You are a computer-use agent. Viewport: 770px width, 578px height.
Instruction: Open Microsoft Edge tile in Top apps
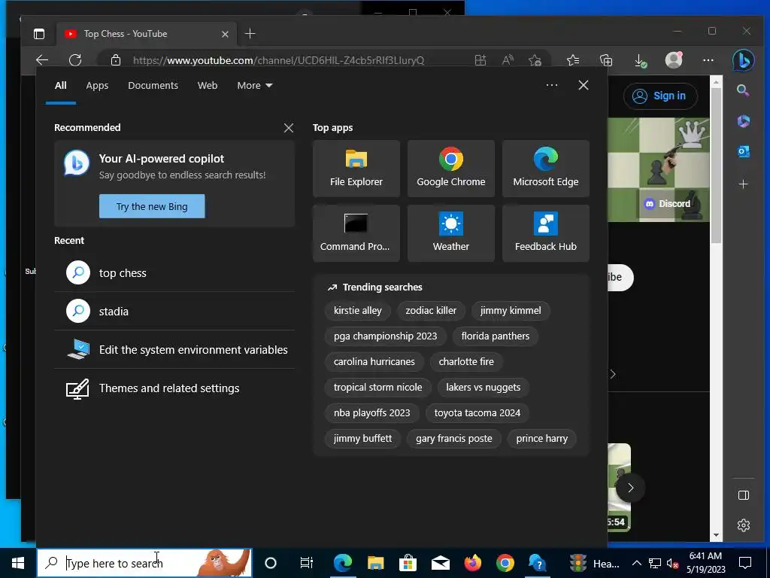click(546, 169)
